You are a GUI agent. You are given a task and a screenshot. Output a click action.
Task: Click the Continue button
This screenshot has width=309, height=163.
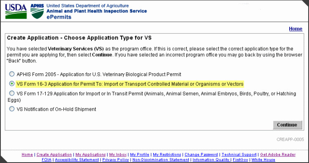click(287, 125)
